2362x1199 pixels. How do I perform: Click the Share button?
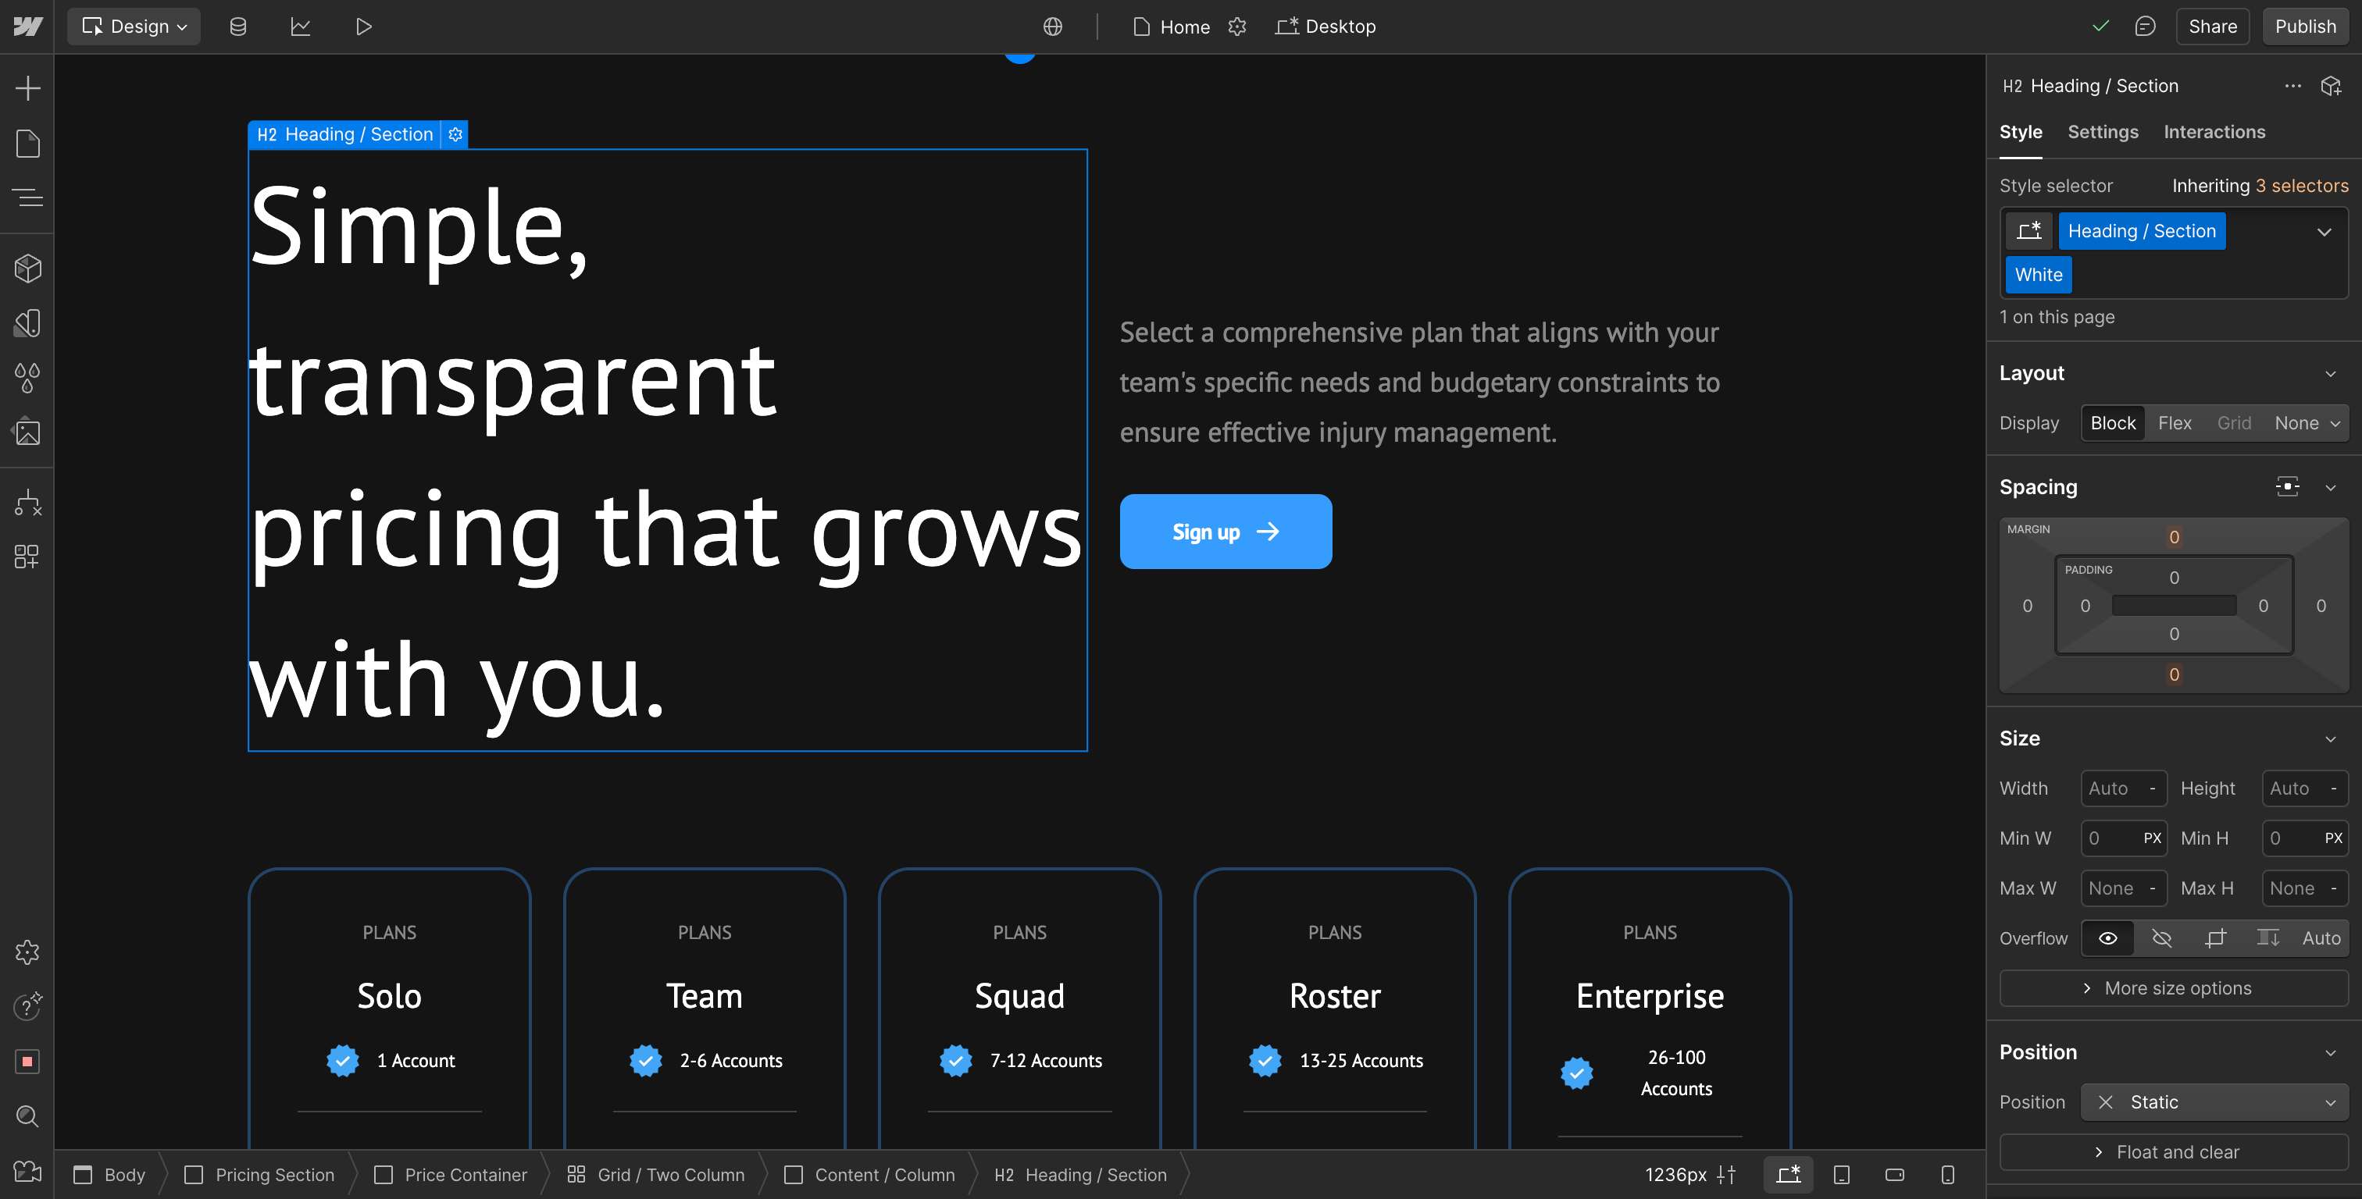click(x=2211, y=27)
